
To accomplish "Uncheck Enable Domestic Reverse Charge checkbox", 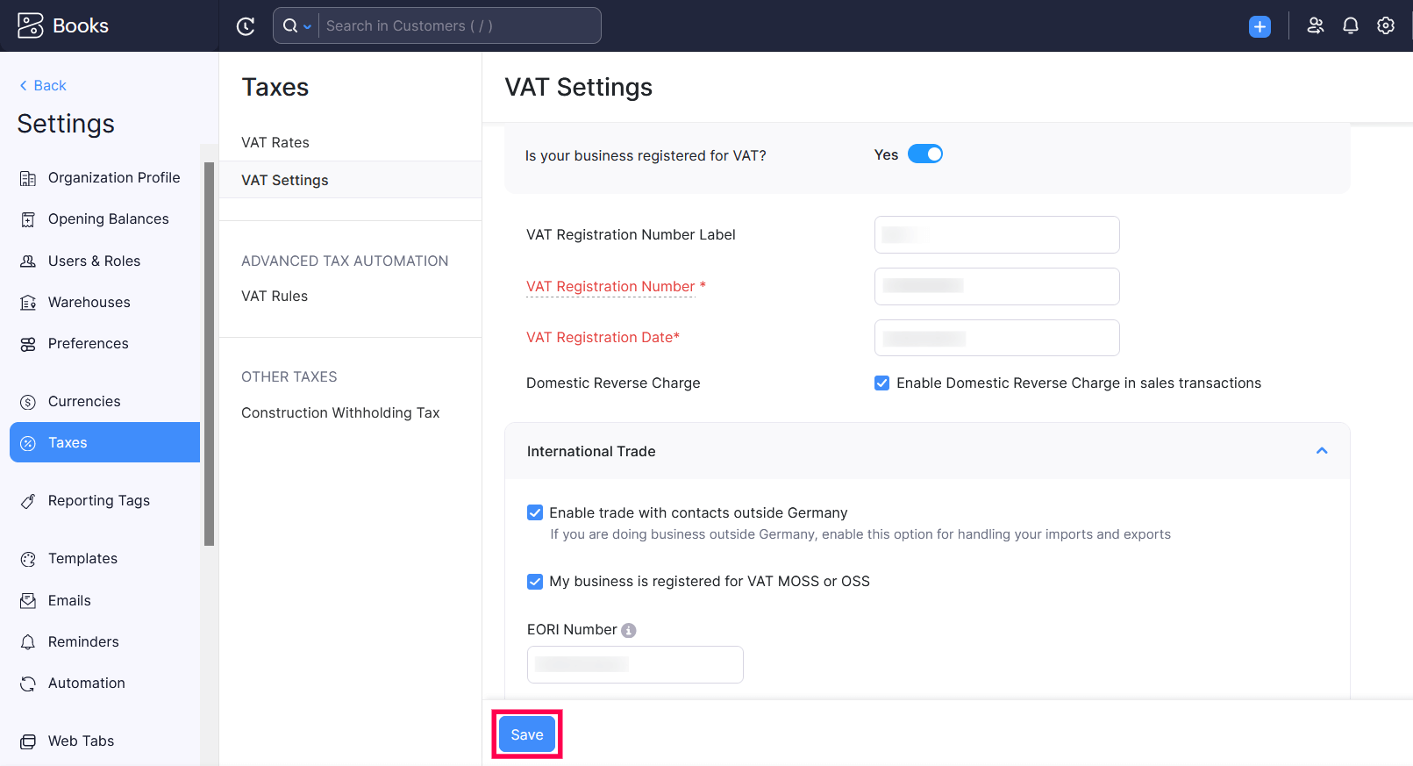I will (881, 383).
